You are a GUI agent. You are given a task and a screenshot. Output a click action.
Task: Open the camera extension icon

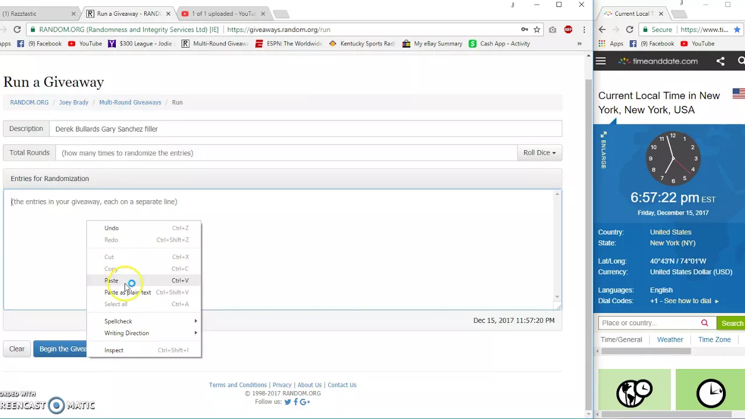click(x=552, y=30)
